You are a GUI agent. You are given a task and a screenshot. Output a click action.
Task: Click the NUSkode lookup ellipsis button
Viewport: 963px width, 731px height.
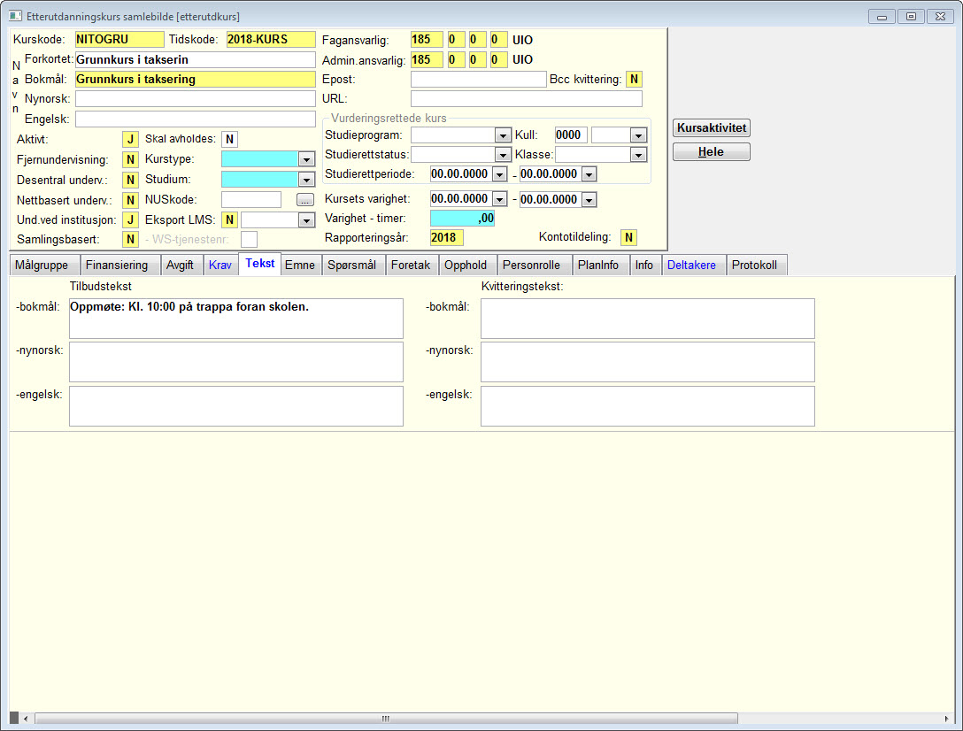305,200
